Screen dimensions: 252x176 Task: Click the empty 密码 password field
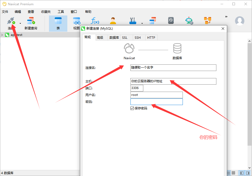[x=157, y=102]
